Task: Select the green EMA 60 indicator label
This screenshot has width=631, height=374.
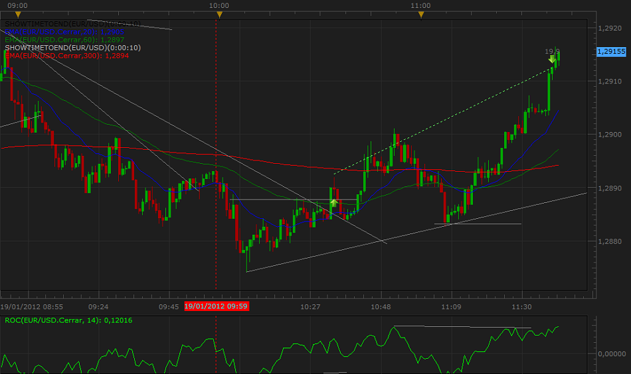Action: (64, 40)
